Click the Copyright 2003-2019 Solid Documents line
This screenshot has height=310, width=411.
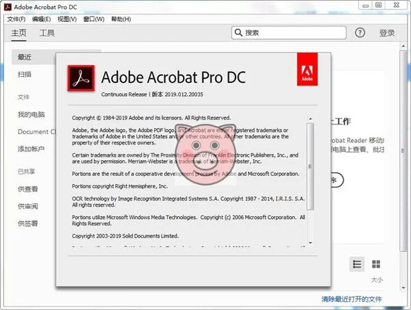(x=125, y=236)
